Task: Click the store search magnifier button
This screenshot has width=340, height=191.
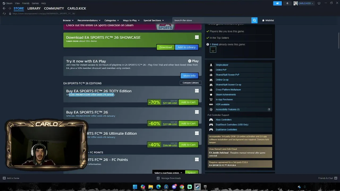Action: point(254,20)
